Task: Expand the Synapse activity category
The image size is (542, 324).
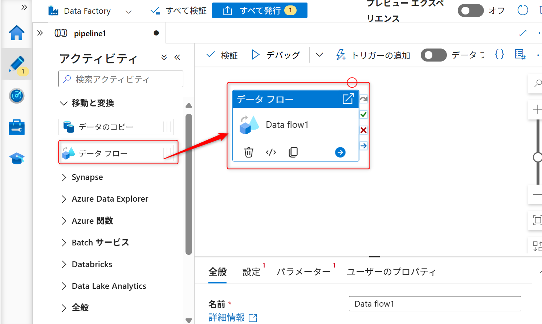Action: (86, 177)
